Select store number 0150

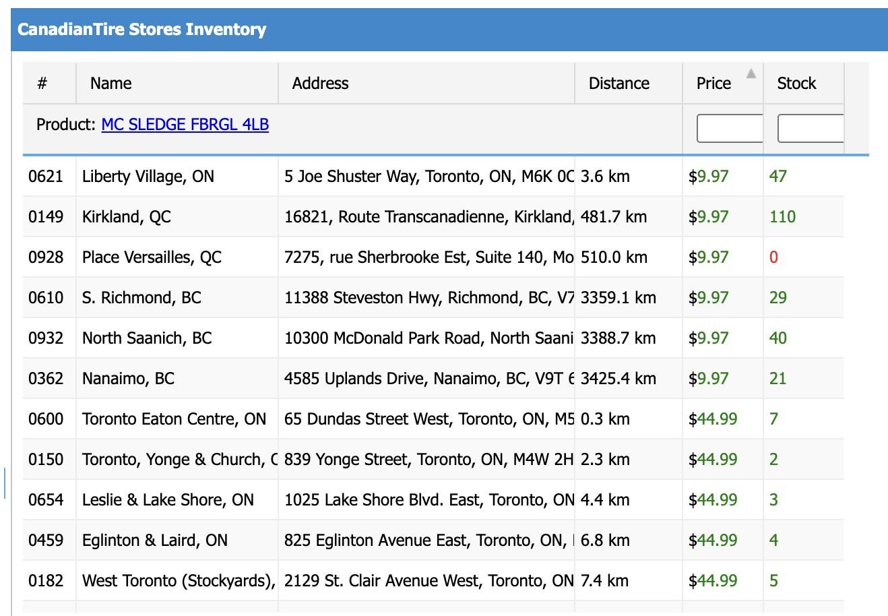click(46, 460)
